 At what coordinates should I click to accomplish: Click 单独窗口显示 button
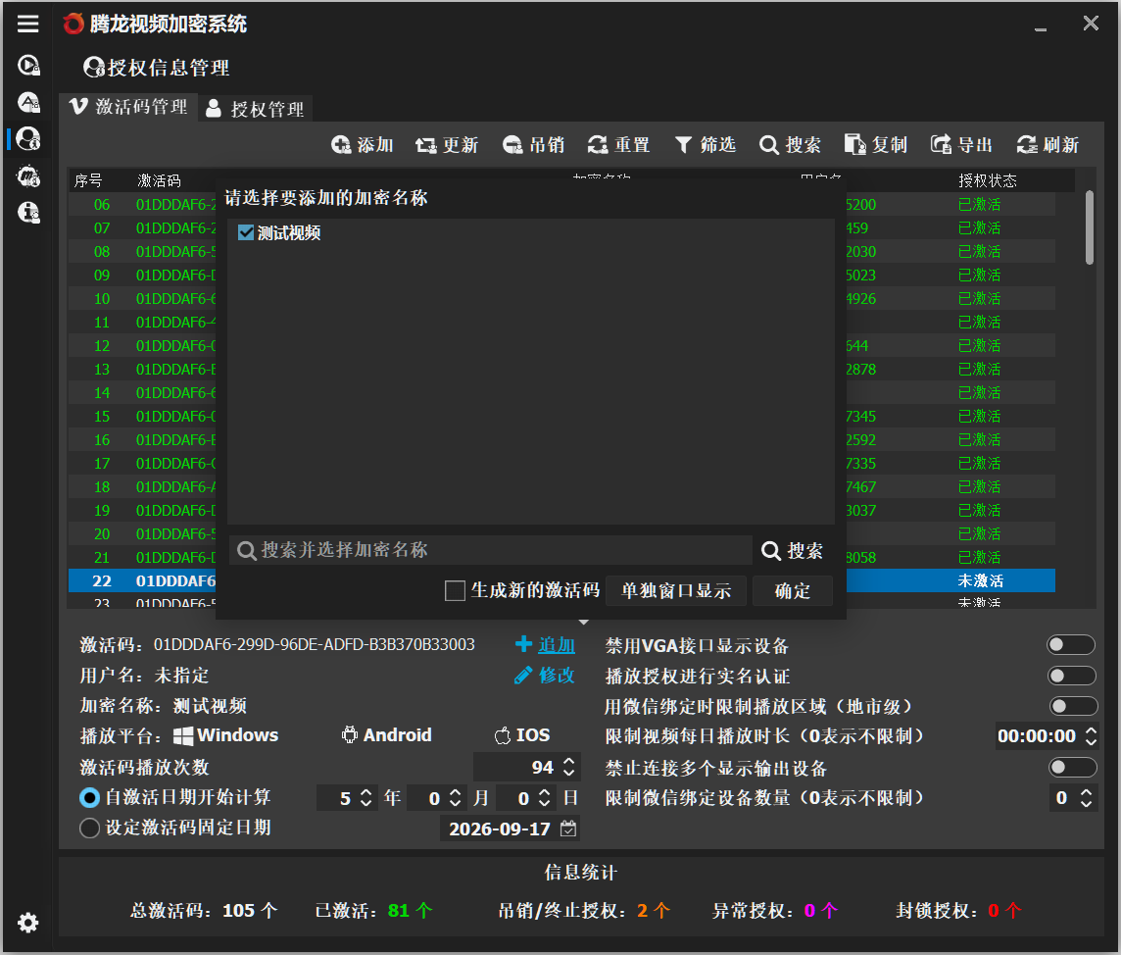click(x=675, y=591)
